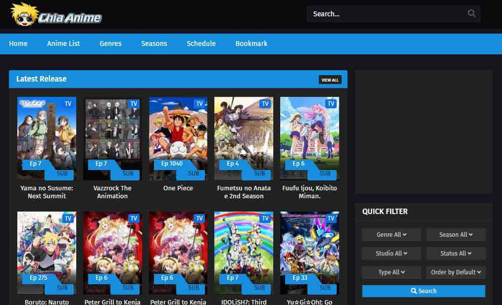The width and height of the screenshot is (502, 305).
Task: Open the Order by Default dropdown
Action: pyautogui.click(x=456, y=272)
